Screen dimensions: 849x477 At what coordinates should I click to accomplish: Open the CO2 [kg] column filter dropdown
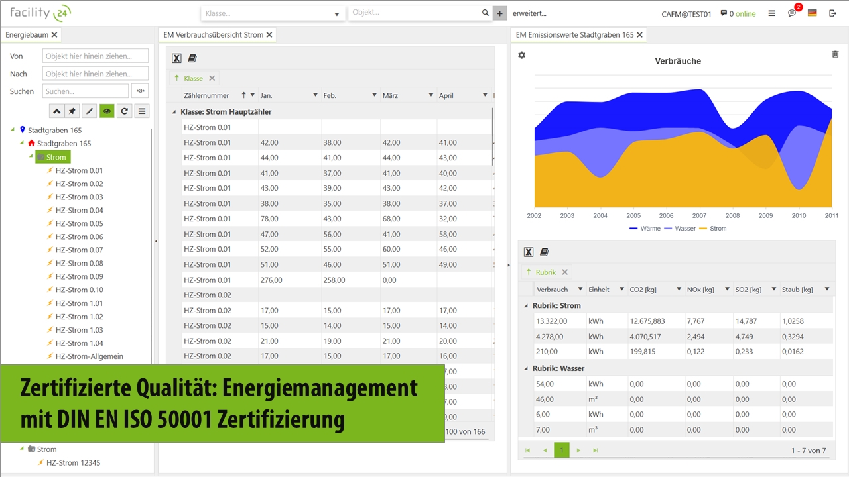point(679,290)
